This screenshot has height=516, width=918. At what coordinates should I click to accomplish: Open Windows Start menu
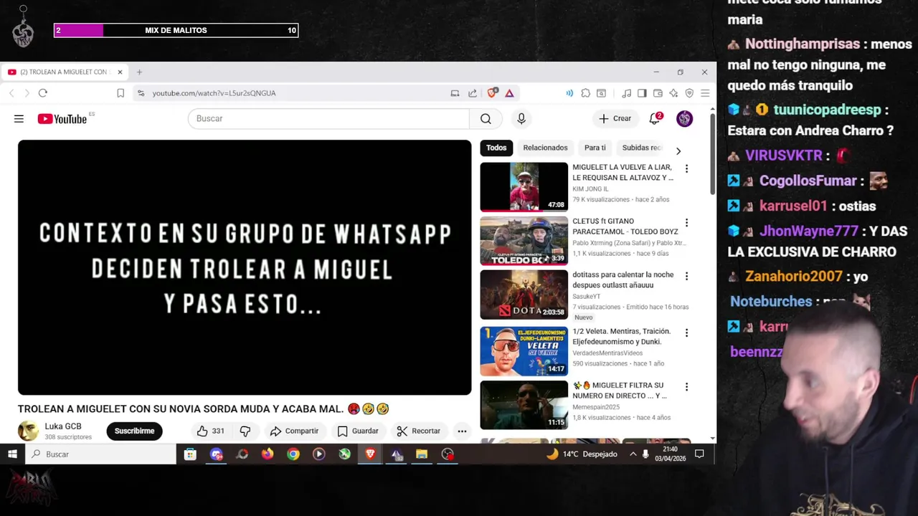coord(12,454)
